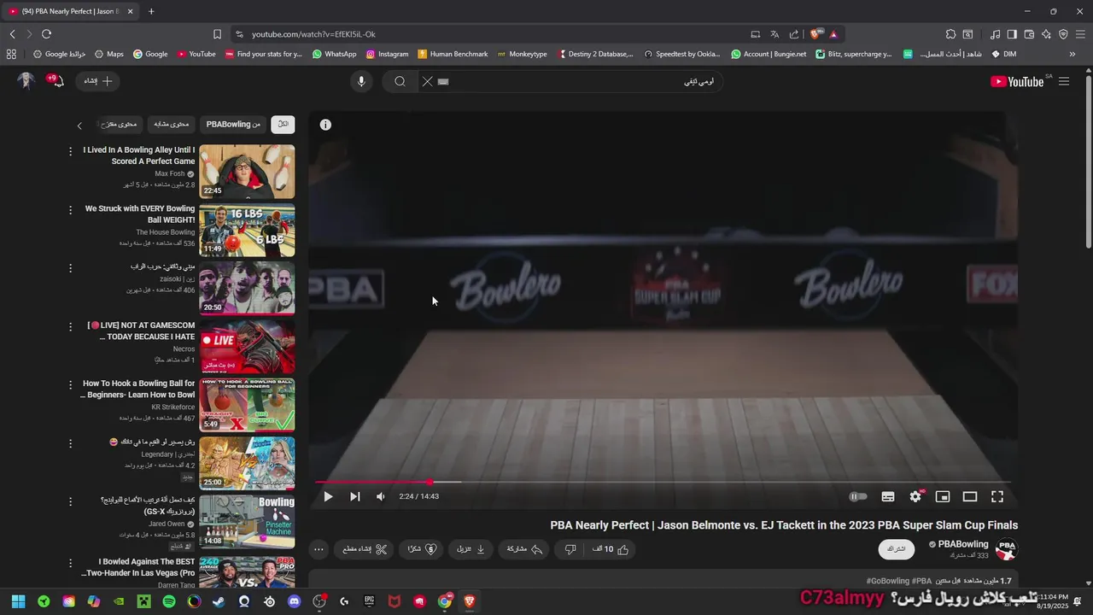Click the Create (إنشاء) button
Screen dimensions: 1093x615
click(x=98, y=81)
